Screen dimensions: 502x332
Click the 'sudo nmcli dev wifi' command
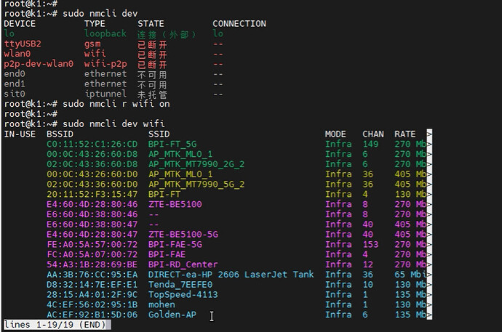pos(113,124)
